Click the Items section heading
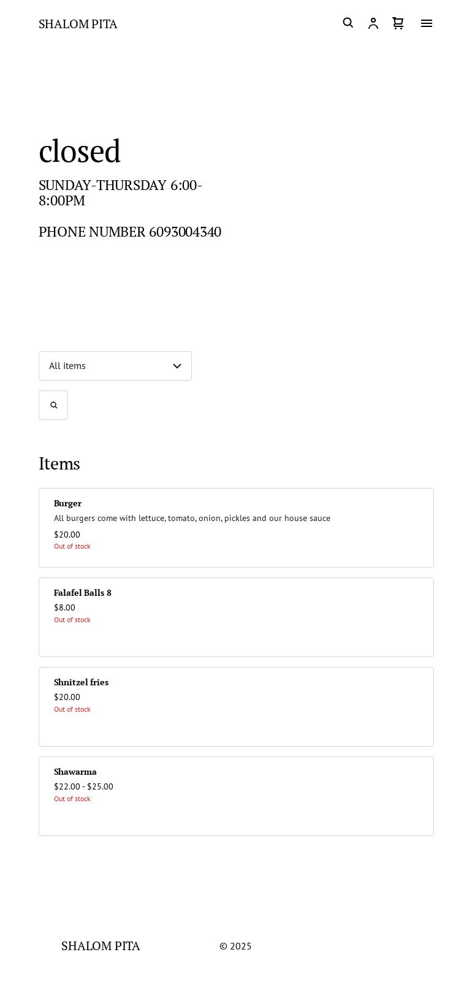 coord(59,463)
